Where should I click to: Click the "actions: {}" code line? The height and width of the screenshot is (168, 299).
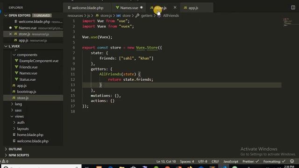[x=103, y=101]
